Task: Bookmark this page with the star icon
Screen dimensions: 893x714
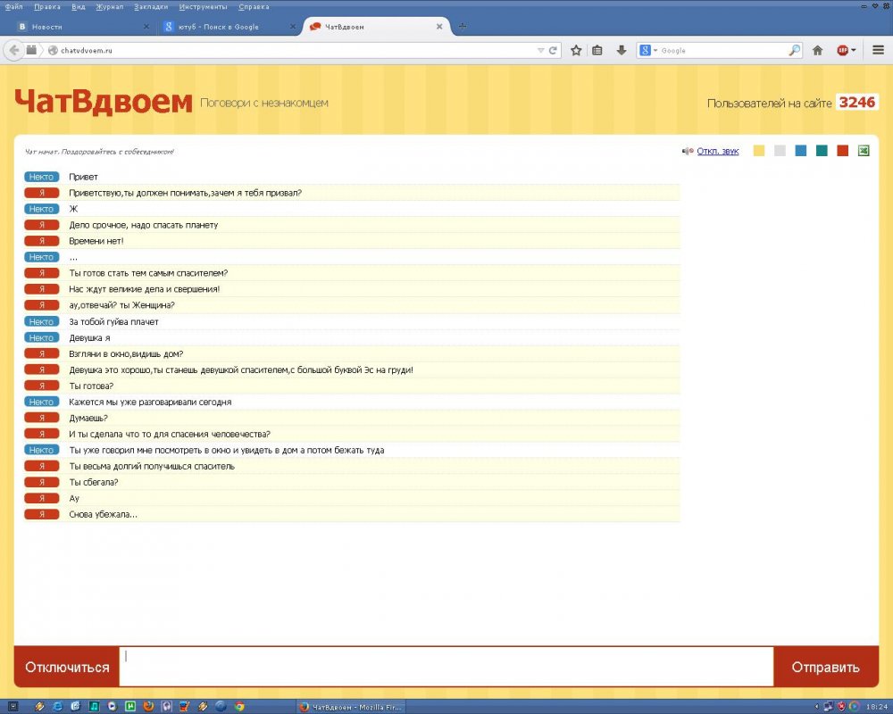Action: point(577,51)
